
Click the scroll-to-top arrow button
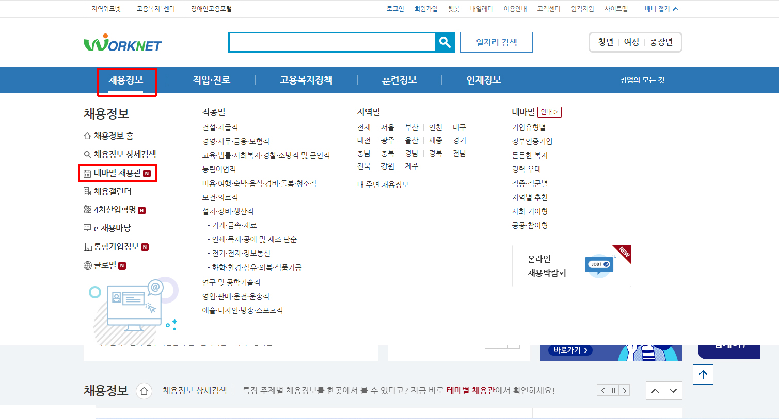(703, 375)
